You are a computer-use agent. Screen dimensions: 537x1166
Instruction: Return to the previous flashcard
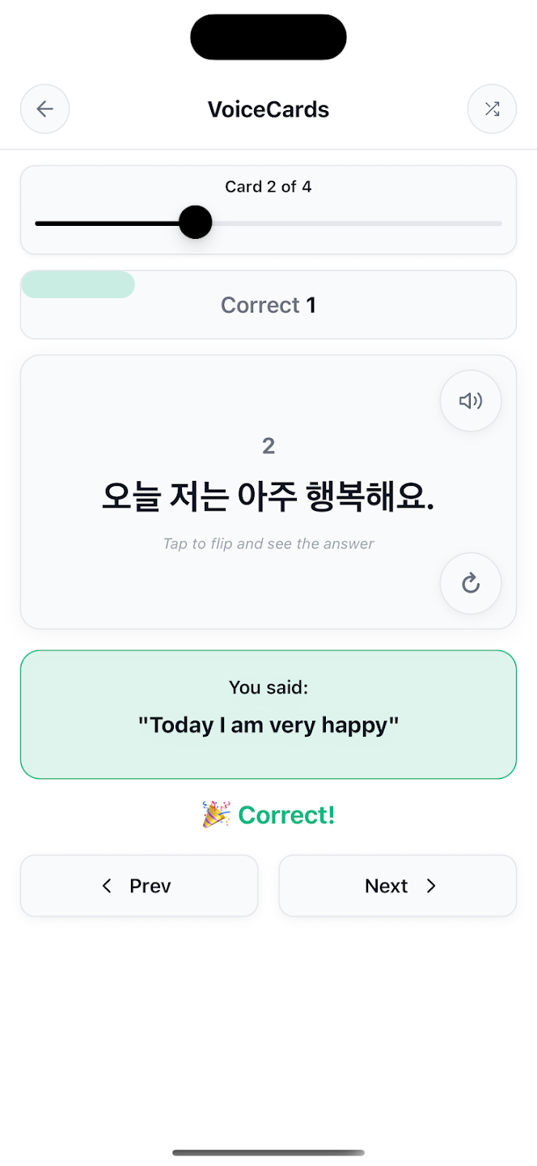(x=139, y=885)
